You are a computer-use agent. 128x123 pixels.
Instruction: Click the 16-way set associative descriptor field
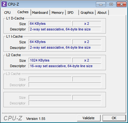(65, 66)
